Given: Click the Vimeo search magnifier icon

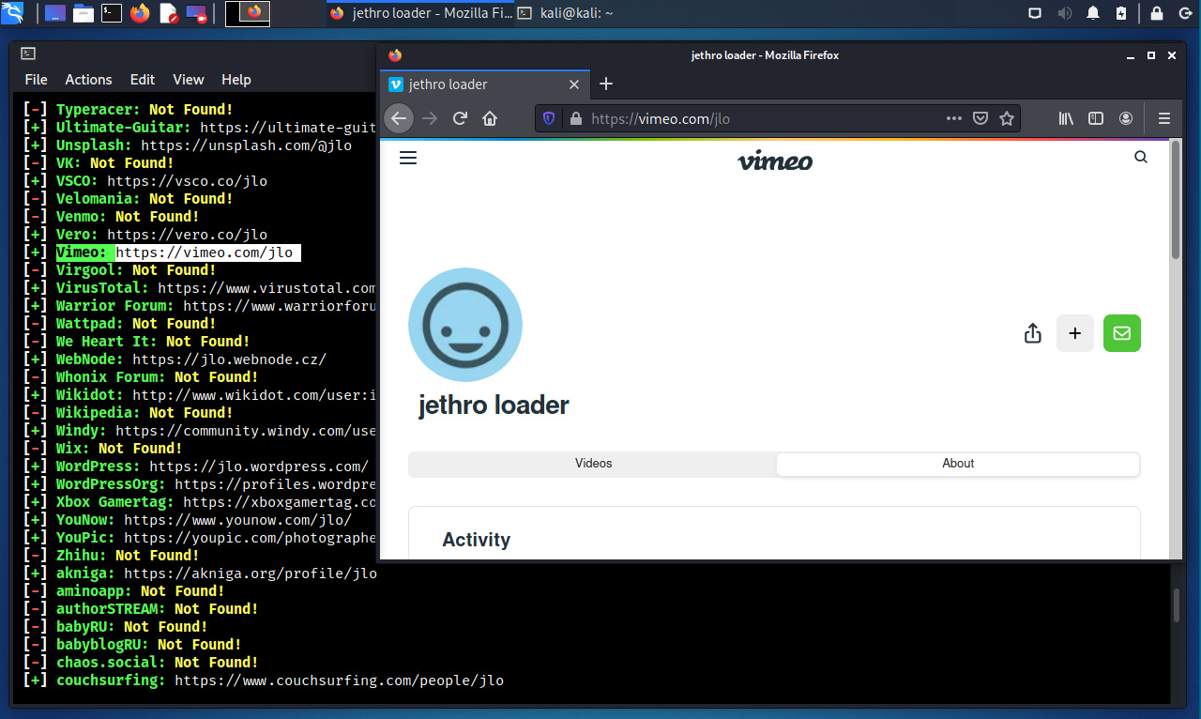Looking at the screenshot, I should point(1141,158).
